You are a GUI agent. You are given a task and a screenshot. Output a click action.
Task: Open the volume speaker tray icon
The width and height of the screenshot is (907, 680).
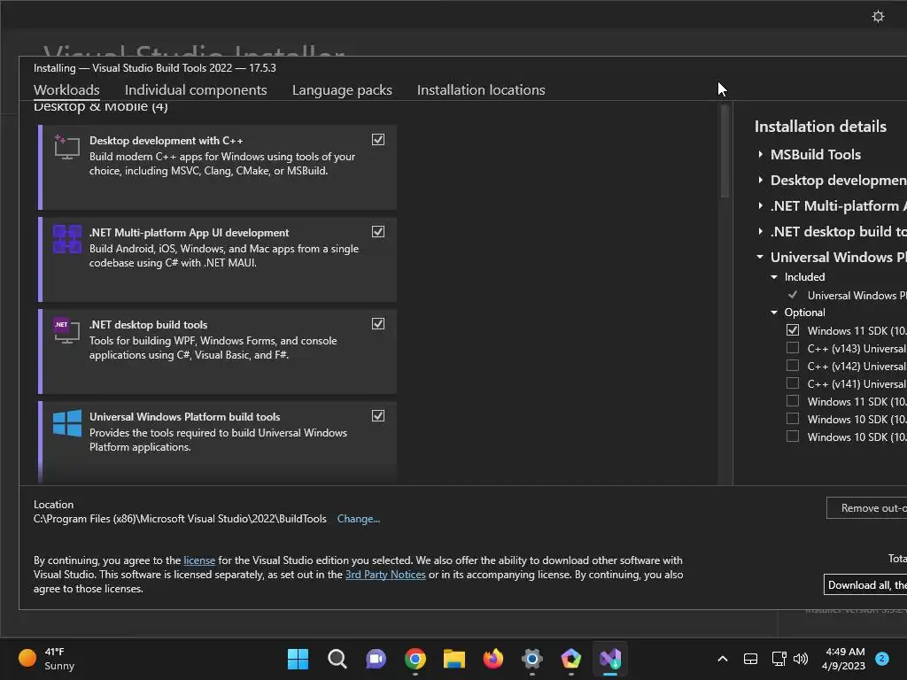tap(801, 659)
